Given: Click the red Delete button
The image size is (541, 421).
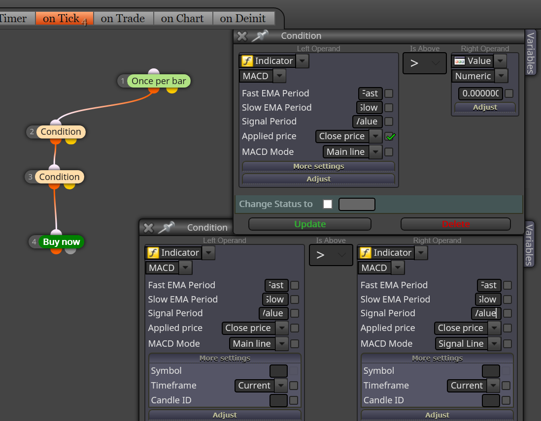Looking at the screenshot, I should click(x=455, y=224).
